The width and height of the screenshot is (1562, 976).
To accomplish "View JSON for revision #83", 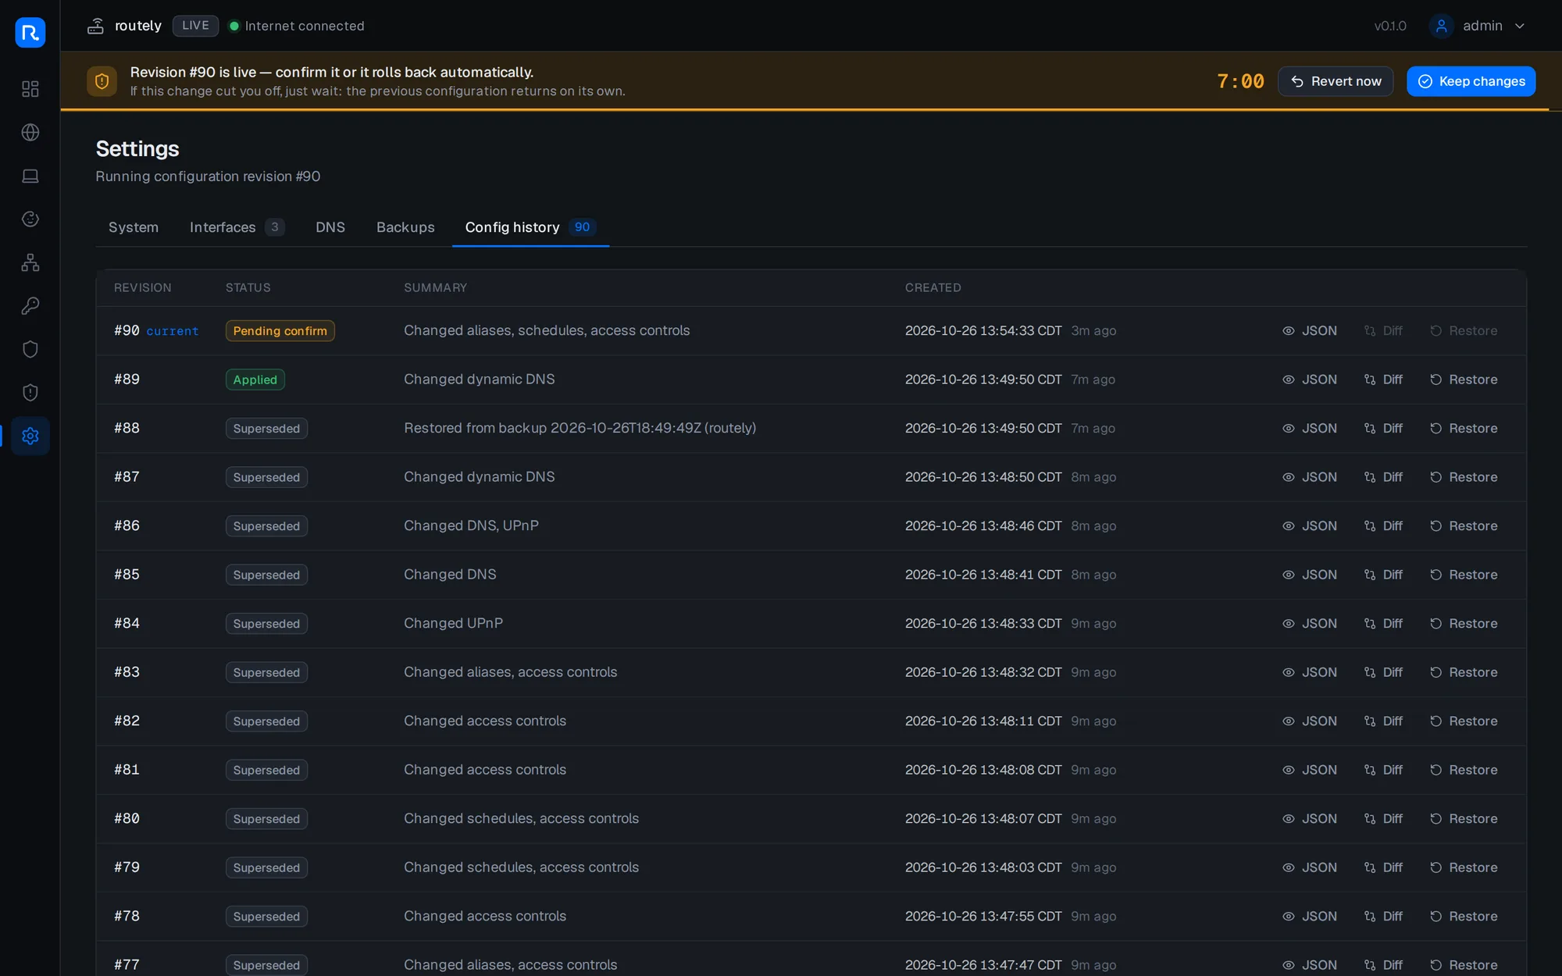I will click(x=1310, y=672).
